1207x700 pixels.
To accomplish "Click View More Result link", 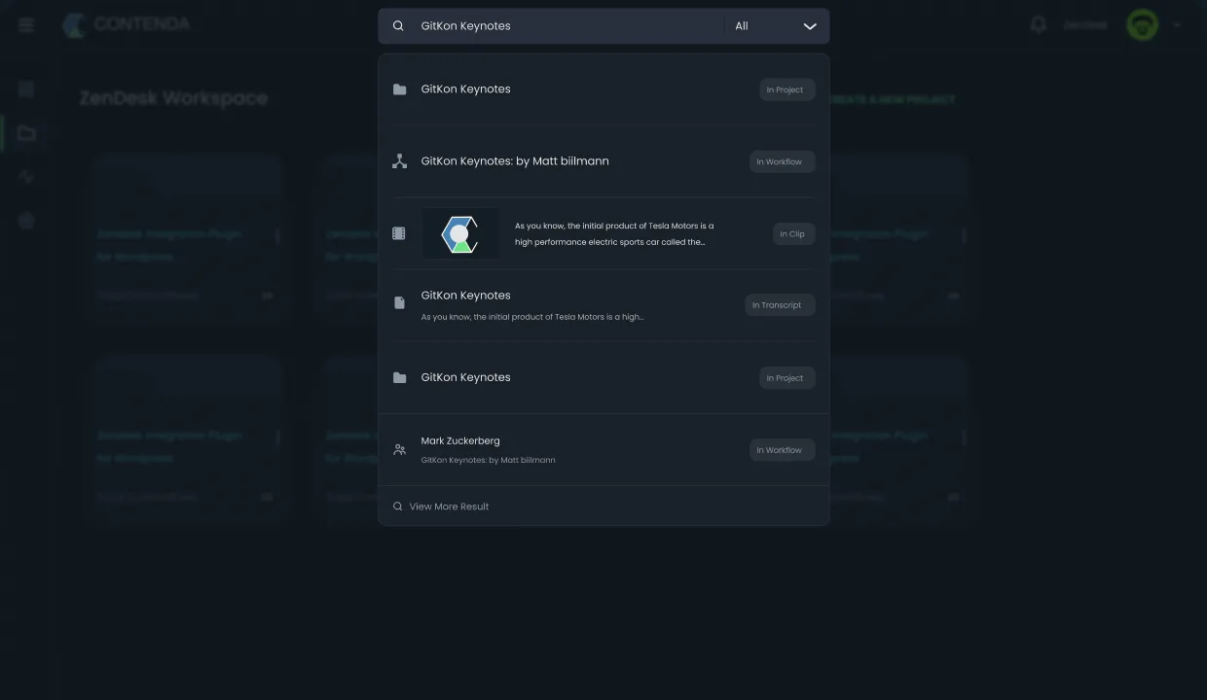I will (449, 507).
